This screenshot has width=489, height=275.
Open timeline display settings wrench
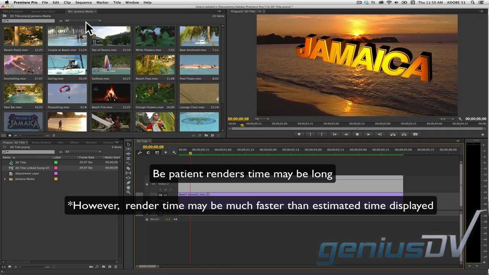(x=174, y=152)
